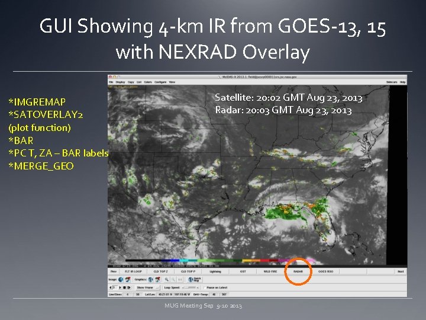Open the Colors menu
This screenshot has width=426, height=320.
click(x=148, y=82)
